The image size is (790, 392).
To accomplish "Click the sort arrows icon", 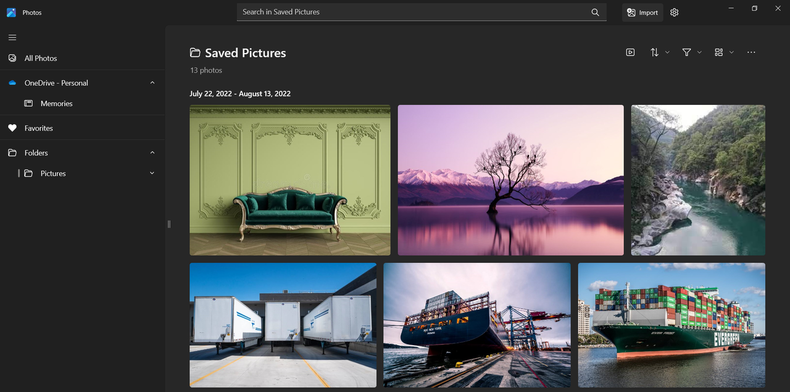I will [654, 52].
